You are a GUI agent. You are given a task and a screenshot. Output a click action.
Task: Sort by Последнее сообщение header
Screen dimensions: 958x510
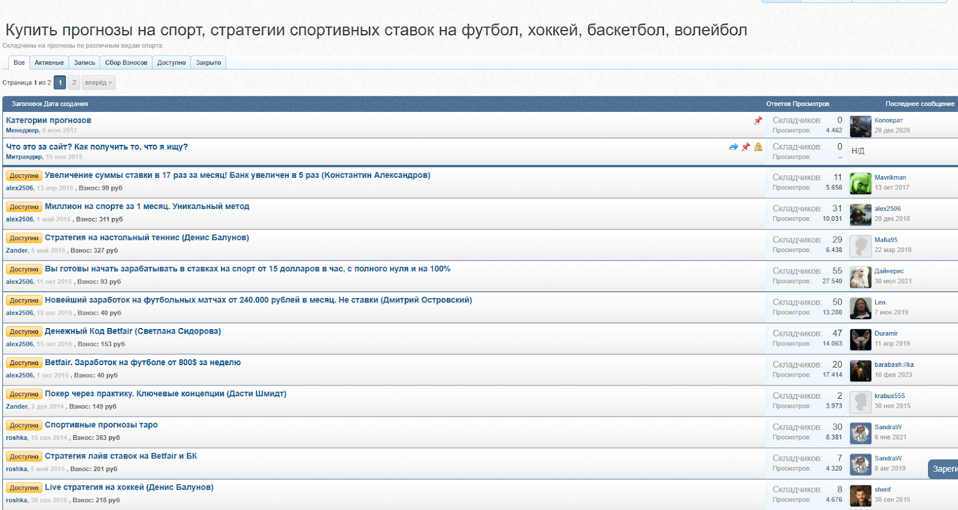pos(920,104)
